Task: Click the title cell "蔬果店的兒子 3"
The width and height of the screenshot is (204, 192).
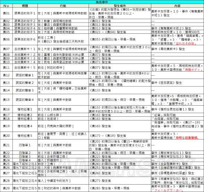Action: (25, 24)
